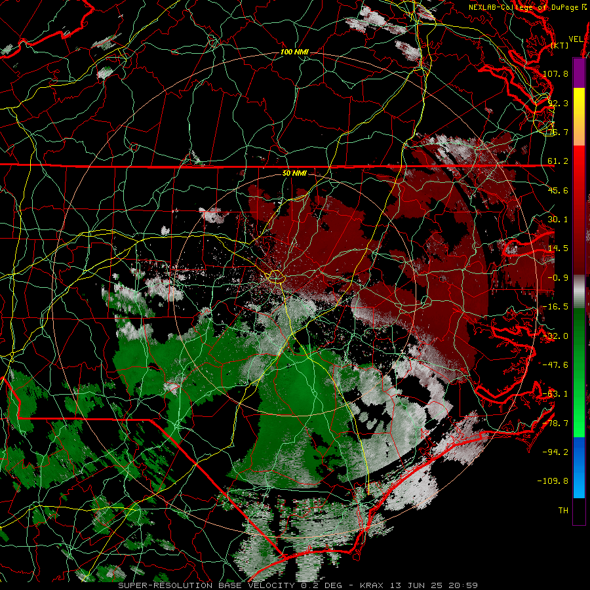The height and width of the screenshot is (590, 590).
Task: Click the green segment of the velocity scale
Action: (579, 372)
